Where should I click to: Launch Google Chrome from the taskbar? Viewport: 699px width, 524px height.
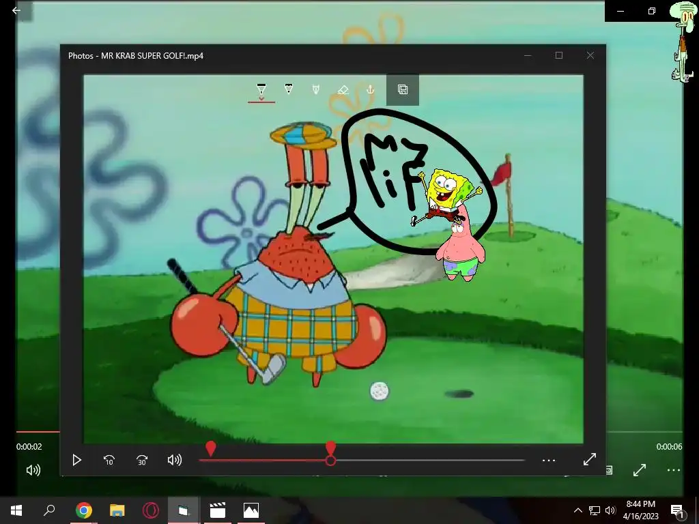click(x=83, y=510)
